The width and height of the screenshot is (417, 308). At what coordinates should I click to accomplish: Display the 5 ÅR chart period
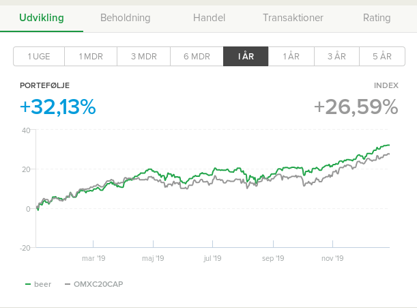point(382,57)
